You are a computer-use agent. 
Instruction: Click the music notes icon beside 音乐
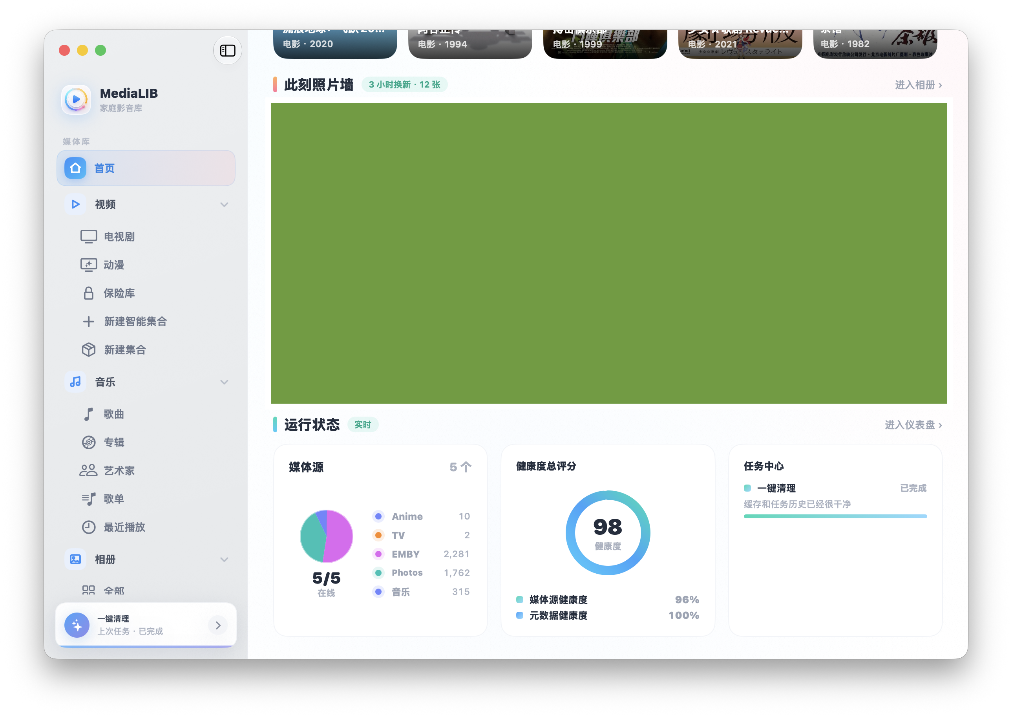pos(75,382)
